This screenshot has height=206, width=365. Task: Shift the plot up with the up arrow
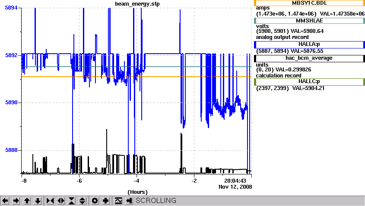coord(27,201)
